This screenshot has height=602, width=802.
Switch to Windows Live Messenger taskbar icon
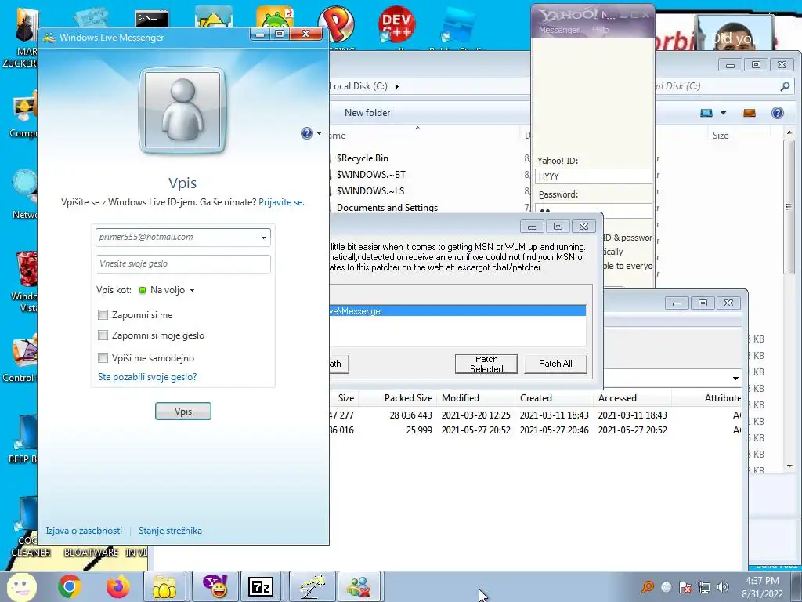pyautogui.click(x=359, y=586)
